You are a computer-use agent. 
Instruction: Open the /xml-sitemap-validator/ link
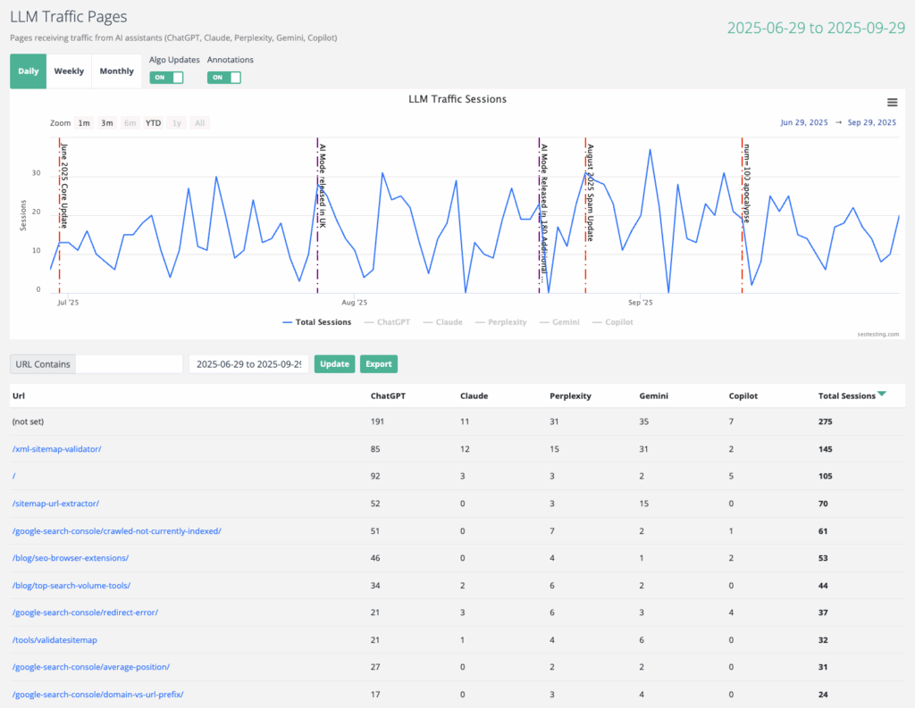click(56, 449)
